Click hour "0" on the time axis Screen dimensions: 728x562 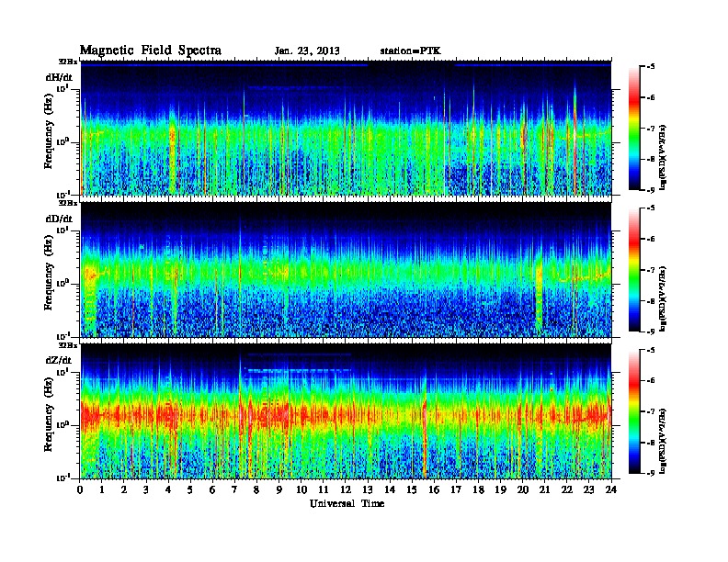pos(80,489)
